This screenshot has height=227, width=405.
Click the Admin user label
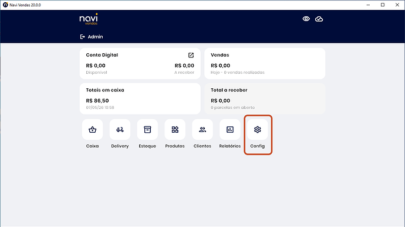click(95, 37)
